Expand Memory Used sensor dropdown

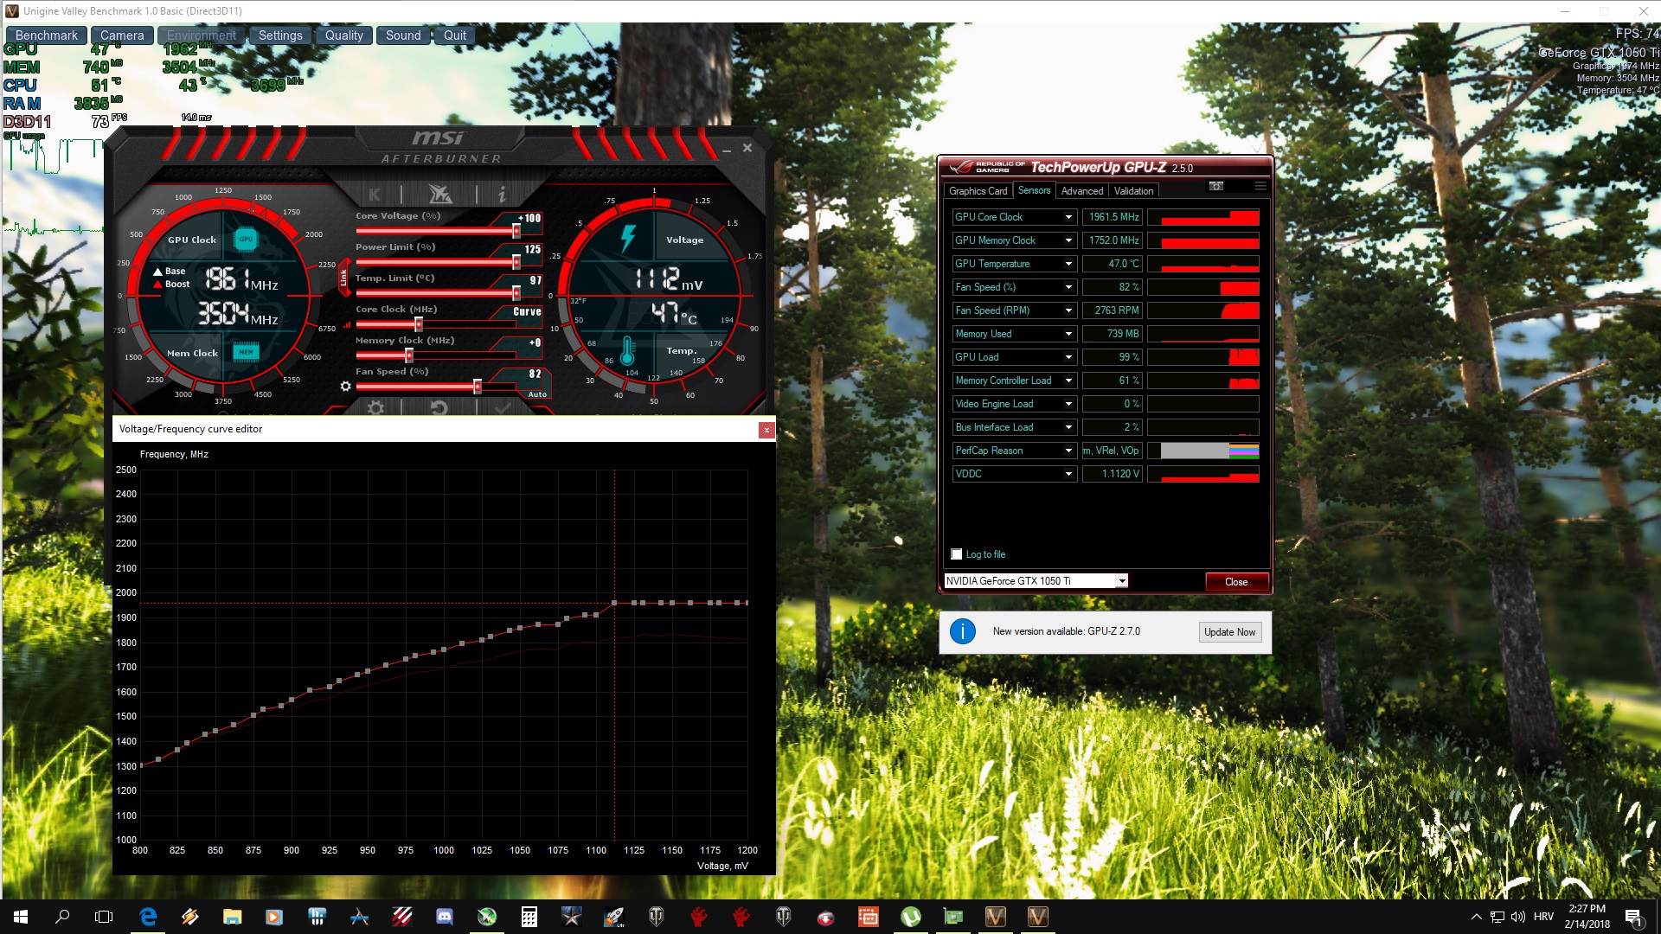(1068, 334)
